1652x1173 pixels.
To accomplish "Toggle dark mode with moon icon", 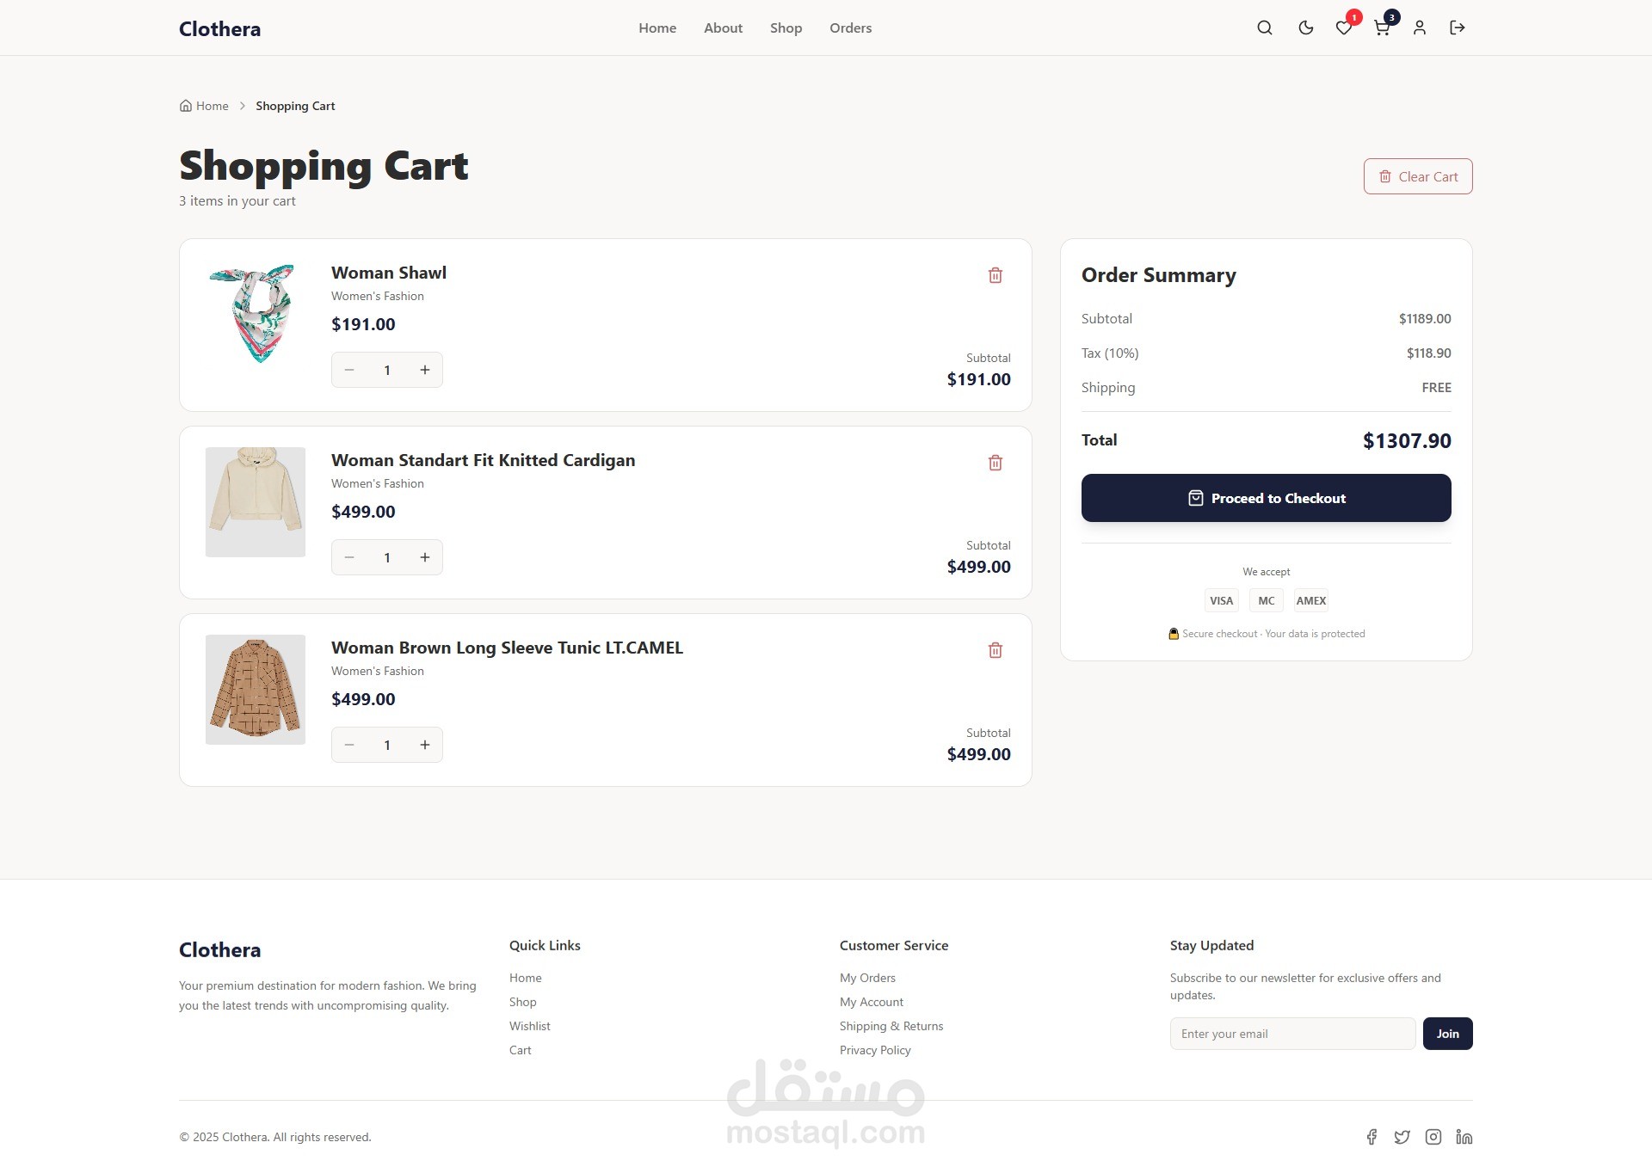I will 1305,28.
